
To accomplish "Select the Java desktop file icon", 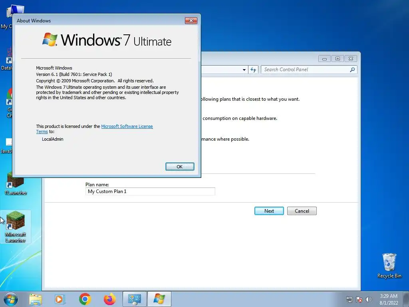I will click(6, 146).
